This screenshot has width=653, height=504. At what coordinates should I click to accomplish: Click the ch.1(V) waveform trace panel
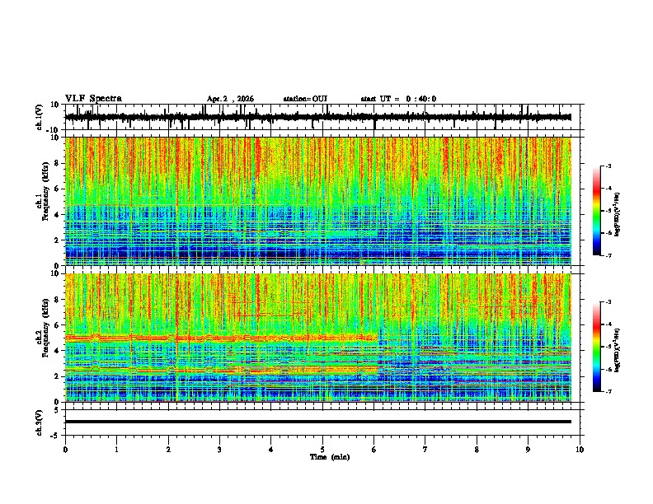324,117
